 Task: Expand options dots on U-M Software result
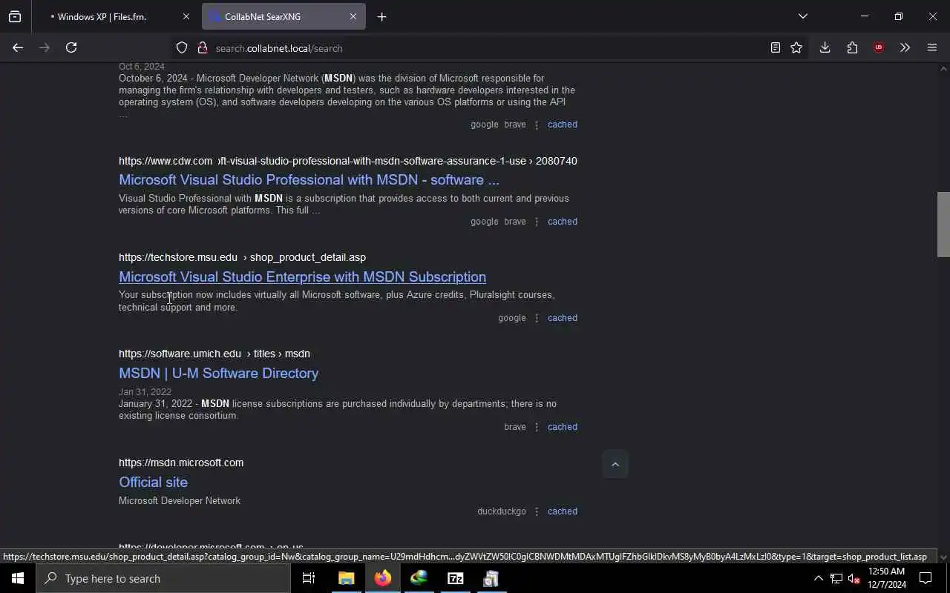(x=537, y=427)
